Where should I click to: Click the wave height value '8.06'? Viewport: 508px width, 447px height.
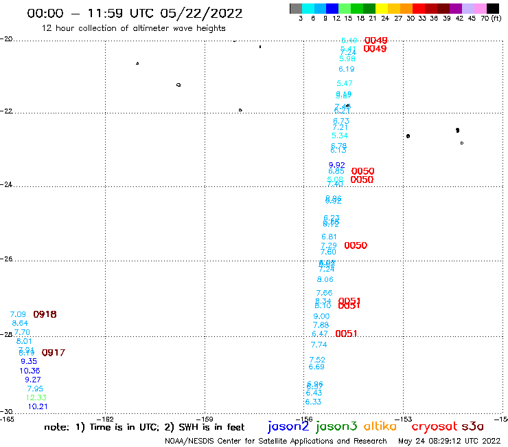click(325, 279)
